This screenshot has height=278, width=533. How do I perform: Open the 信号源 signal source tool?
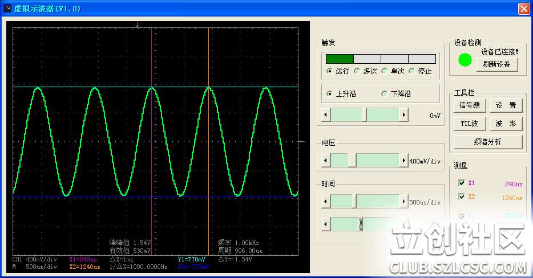(469, 105)
